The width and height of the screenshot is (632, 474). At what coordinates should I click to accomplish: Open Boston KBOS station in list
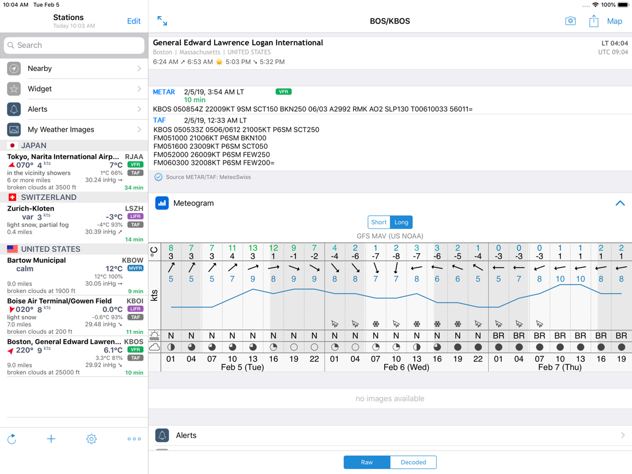pos(74,357)
